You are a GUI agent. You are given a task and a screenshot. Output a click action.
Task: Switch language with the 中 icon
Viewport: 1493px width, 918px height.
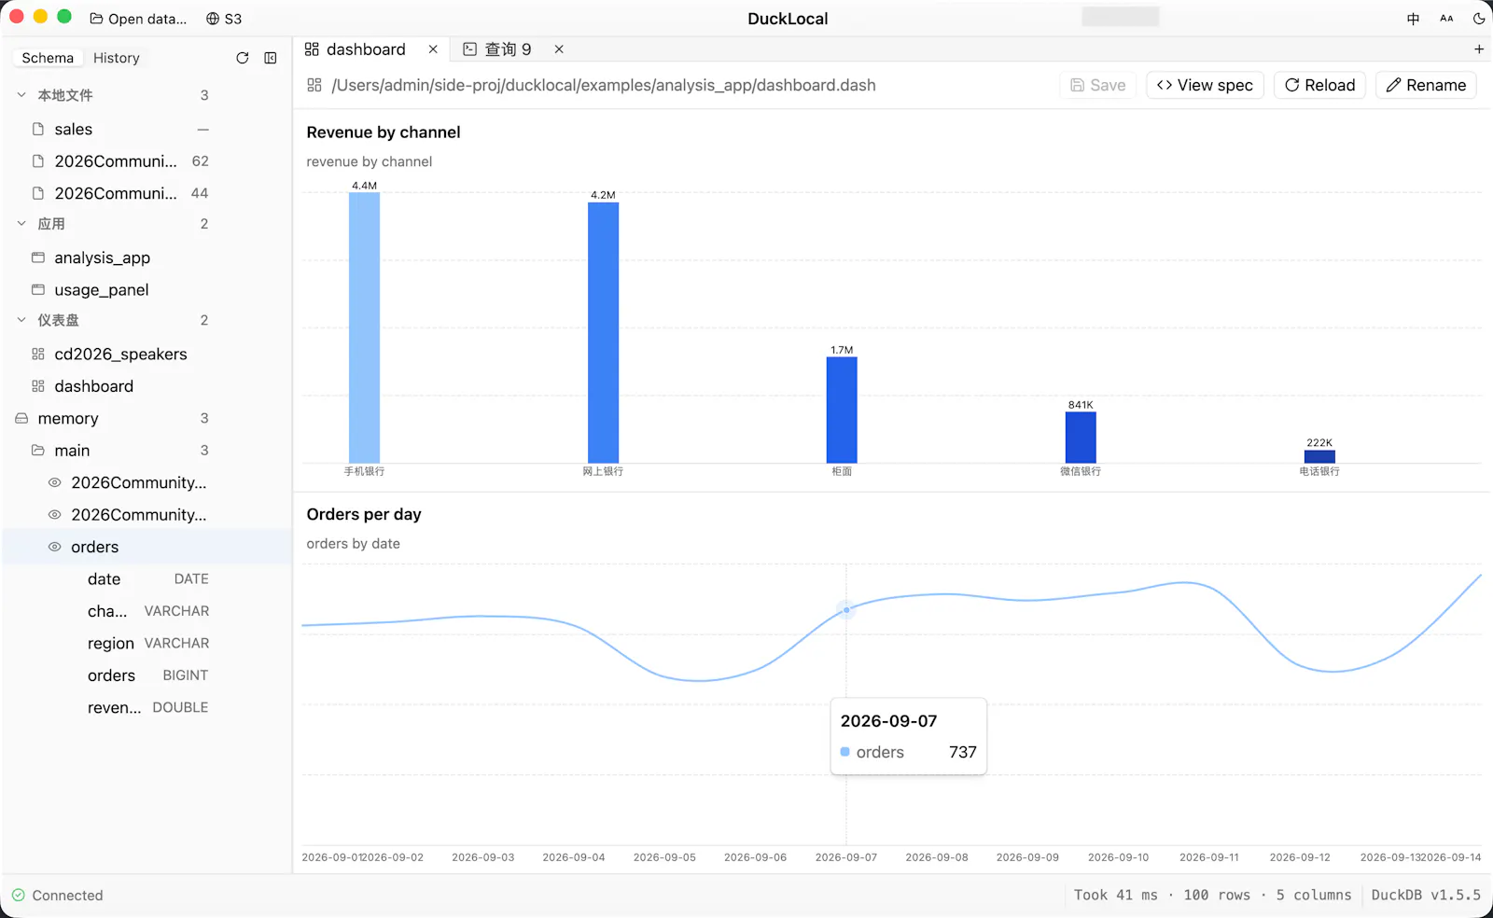[1413, 19]
